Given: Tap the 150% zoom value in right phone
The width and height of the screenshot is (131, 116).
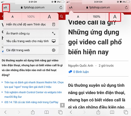Looking at the screenshot, I should pos(96,17).
